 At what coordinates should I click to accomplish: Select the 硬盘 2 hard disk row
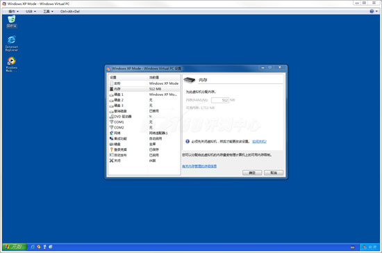pos(144,100)
